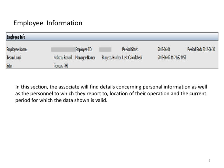Click the Employee Information slide title

tap(48, 23)
